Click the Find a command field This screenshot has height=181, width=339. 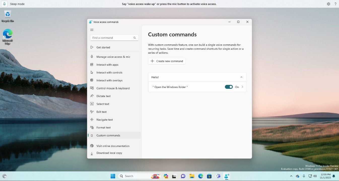[114, 38]
